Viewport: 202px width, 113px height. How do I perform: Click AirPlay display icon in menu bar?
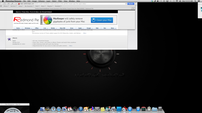(x=167, y=1)
